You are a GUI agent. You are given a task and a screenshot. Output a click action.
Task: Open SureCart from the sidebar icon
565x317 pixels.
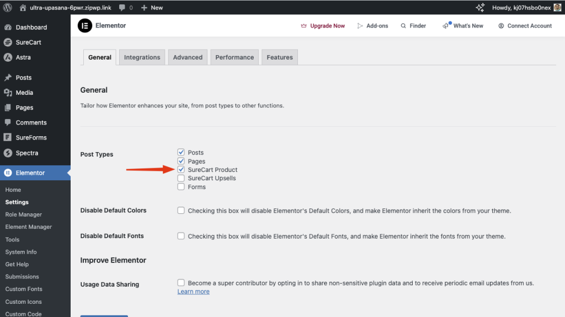click(x=8, y=42)
